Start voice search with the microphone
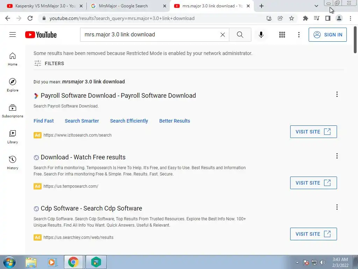 (x=261, y=35)
